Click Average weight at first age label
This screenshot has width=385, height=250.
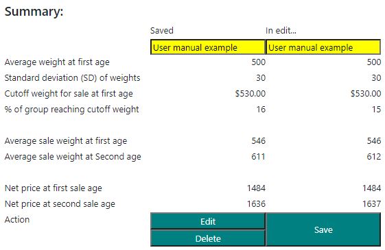57,62
